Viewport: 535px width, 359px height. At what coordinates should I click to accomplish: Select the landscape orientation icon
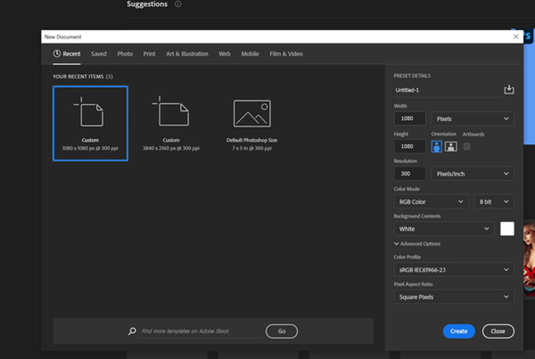[x=451, y=145]
